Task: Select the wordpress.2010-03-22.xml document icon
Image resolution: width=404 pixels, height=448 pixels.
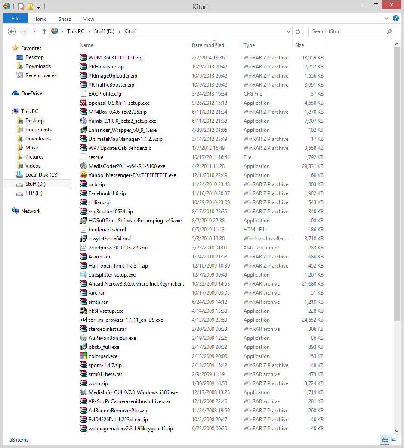Action: point(83,247)
